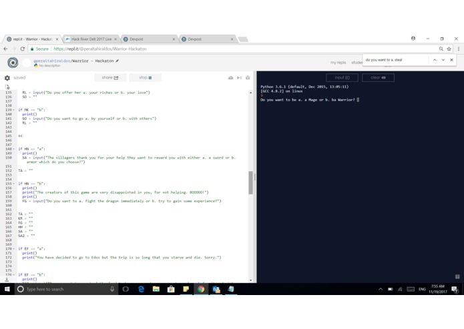
Task: Click the share button
Action: (x=110, y=78)
